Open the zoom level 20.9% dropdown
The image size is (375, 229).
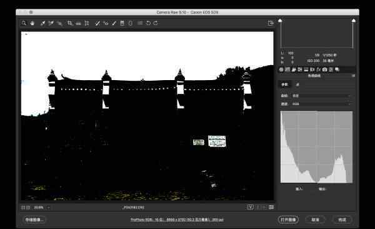(x=42, y=208)
